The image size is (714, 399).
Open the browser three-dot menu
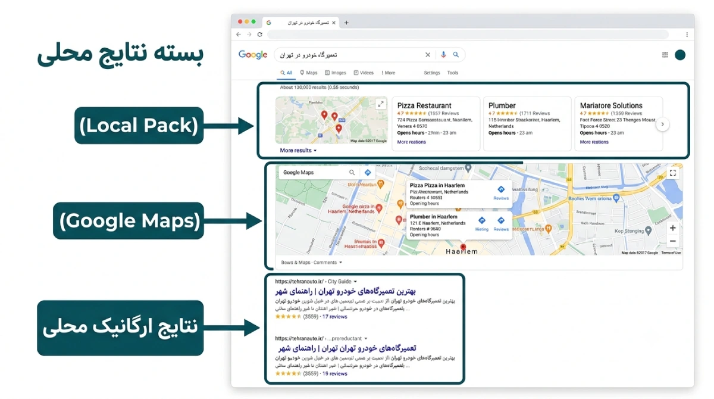[x=687, y=35]
